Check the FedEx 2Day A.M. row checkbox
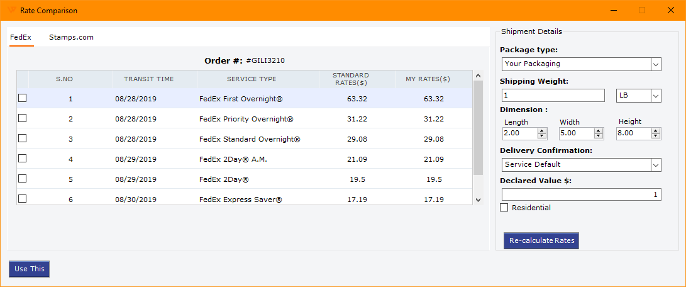This screenshot has width=686, height=287. [x=22, y=158]
